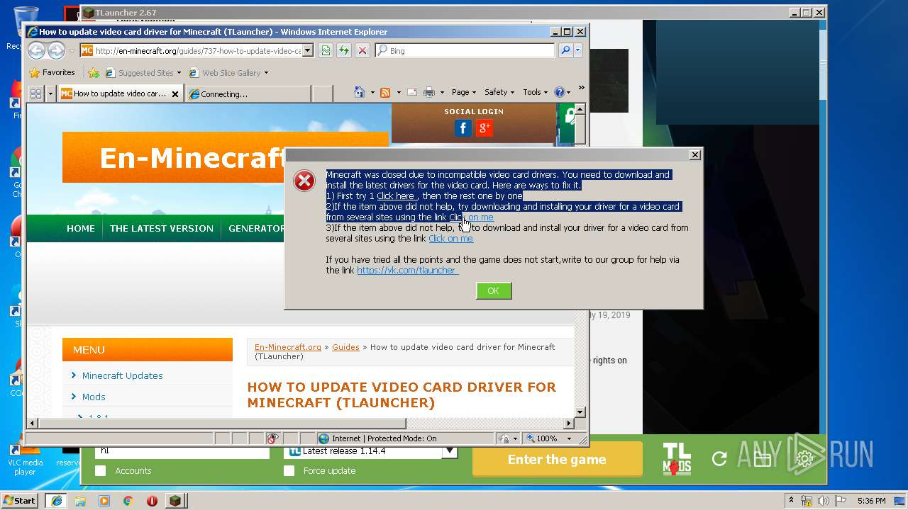Expand the Suggested Sites dropdown
908x510 pixels.
(179, 73)
